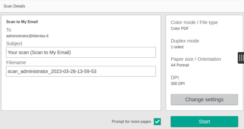Click the Subject text field
Screen dimensions: 244x129
pyautogui.click(x=81, y=52)
